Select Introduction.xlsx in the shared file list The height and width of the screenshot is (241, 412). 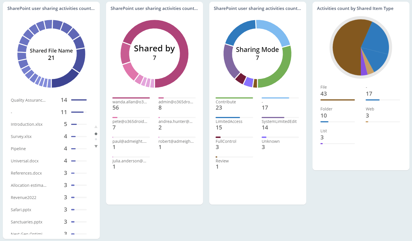[x=27, y=124]
